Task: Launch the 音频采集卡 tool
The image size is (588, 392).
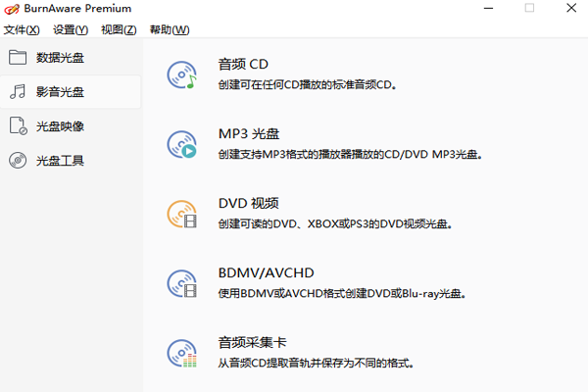Action: [x=252, y=342]
